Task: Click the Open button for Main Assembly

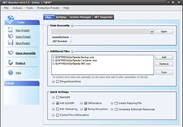Action: tap(164, 32)
